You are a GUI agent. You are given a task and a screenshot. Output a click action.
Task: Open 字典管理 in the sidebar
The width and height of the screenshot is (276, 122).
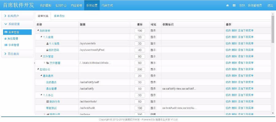click(13, 45)
